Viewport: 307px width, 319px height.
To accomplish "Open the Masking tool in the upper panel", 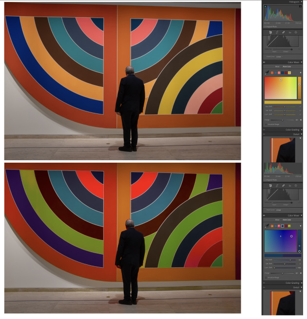I will [x=296, y=32].
